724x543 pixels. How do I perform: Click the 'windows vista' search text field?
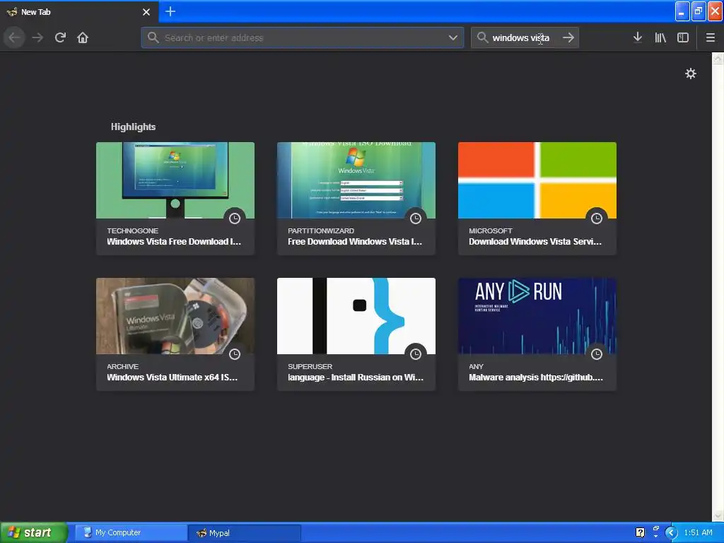[x=525, y=37]
